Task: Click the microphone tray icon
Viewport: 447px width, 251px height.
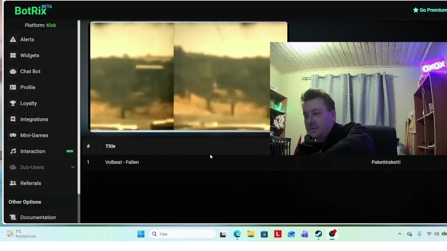Action: coord(419,234)
